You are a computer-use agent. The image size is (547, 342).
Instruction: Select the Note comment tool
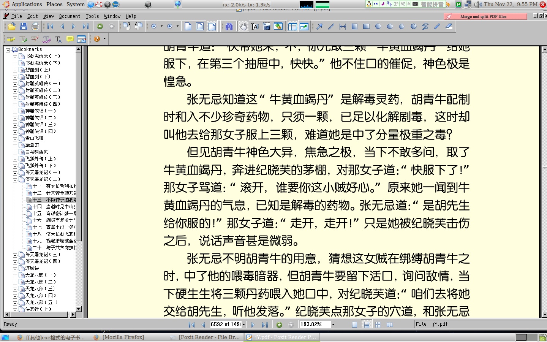(70, 39)
